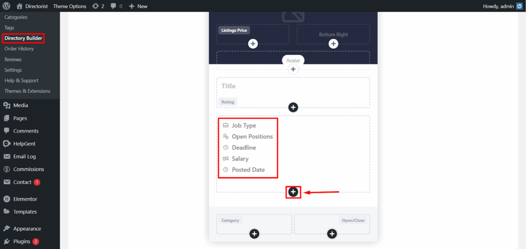
Task: Click New in the top bar
Action: coord(138,6)
